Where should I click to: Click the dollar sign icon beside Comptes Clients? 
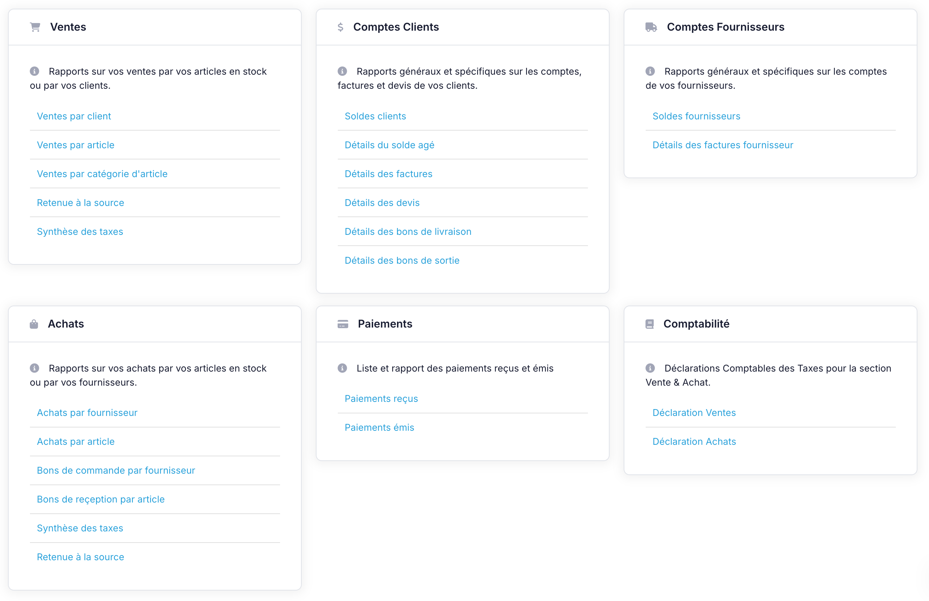tap(340, 27)
